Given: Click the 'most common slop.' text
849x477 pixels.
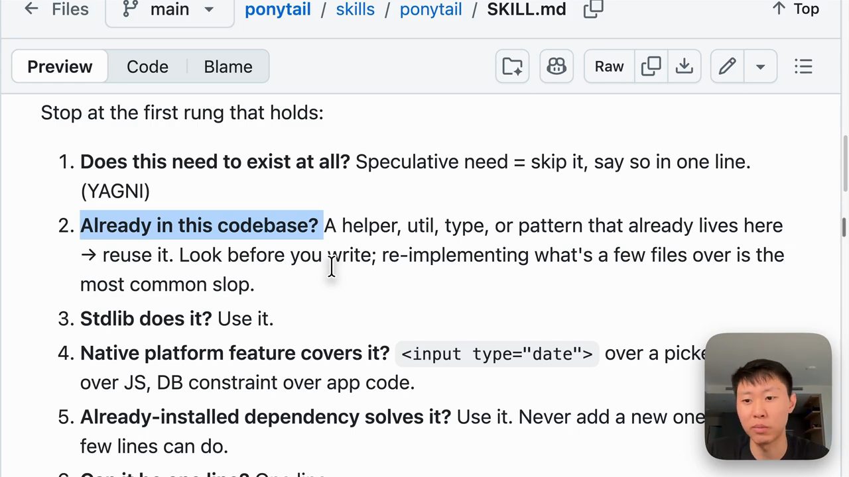Looking at the screenshot, I should pos(167,285).
